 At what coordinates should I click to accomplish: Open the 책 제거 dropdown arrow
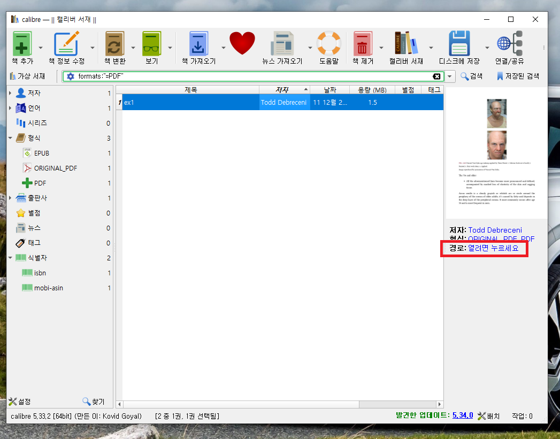pyautogui.click(x=381, y=48)
